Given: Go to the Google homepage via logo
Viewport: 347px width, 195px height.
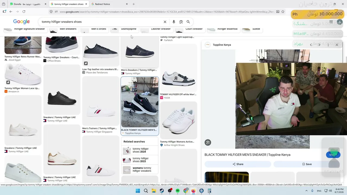Looking at the screenshot, I should (21, 22).
